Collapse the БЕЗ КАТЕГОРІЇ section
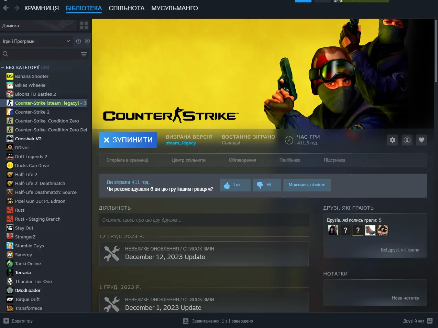Image resolution: width=438 pixels, height=328 pixels. point(2,68)
